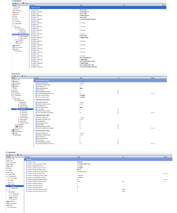
Task: Click the Save disk icon in the Digital IO assign window toolbar
Action: 15,3
